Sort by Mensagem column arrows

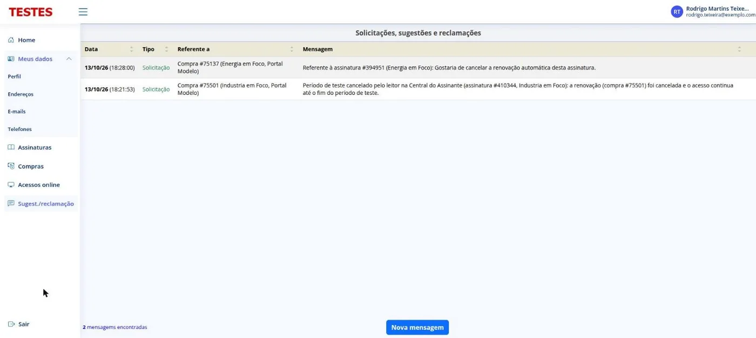tap(739, 49)
